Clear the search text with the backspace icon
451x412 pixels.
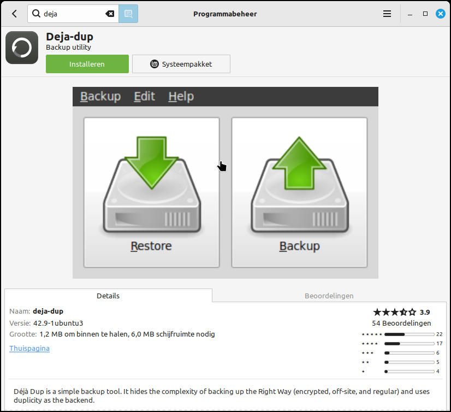tap(110, 14)
